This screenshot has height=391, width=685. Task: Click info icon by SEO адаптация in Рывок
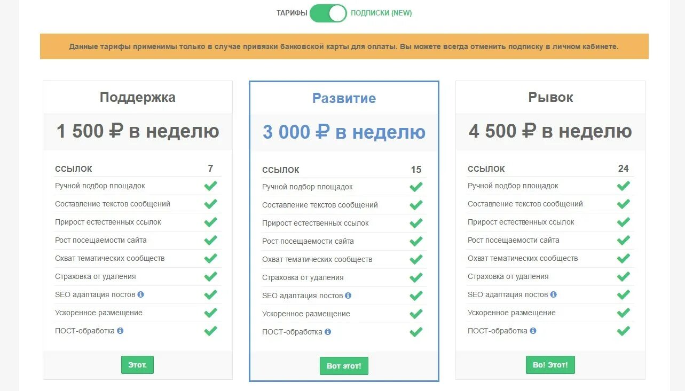[553, 294]
